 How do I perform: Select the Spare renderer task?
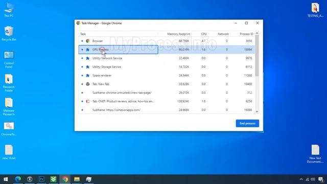pos(167,75)
